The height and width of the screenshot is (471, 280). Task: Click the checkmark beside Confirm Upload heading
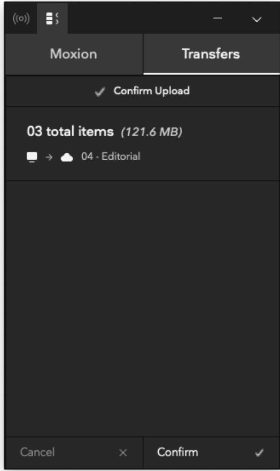click(100, 92)
